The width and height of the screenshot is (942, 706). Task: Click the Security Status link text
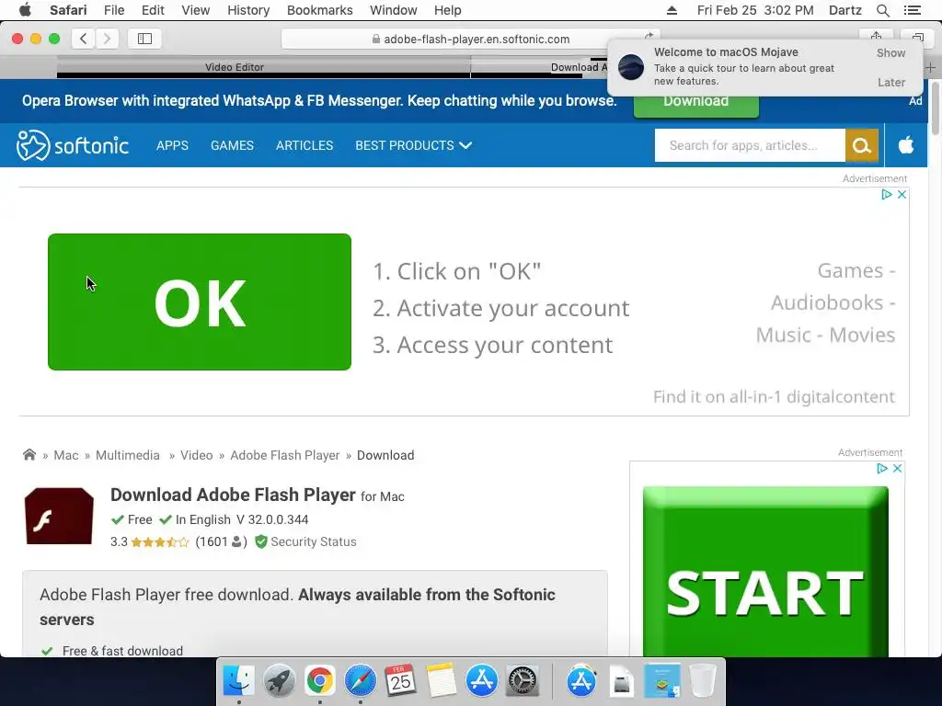pyautogui.click(x=313, y=541)
